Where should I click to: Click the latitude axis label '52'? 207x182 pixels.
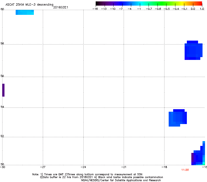click(2, 136)
